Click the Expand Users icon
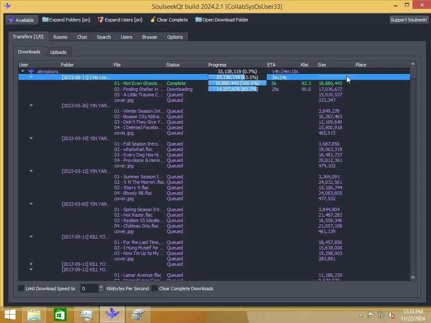 [101, 19]
